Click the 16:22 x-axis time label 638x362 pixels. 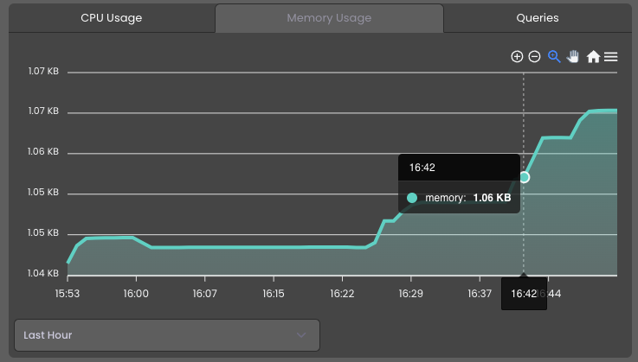[x=342, y=294]
